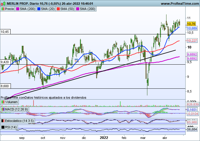Viewport: 200px width, 141px height.
Task: Click the SMA (20) legend label
Action: pyautogui.click(x=48, y=9)
